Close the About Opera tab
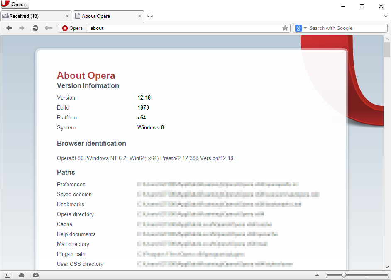391x280 pixels. (139, 16)
